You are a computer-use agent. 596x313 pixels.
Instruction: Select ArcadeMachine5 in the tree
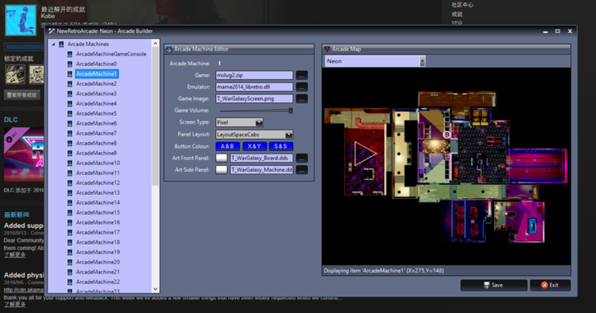[96, 113]
